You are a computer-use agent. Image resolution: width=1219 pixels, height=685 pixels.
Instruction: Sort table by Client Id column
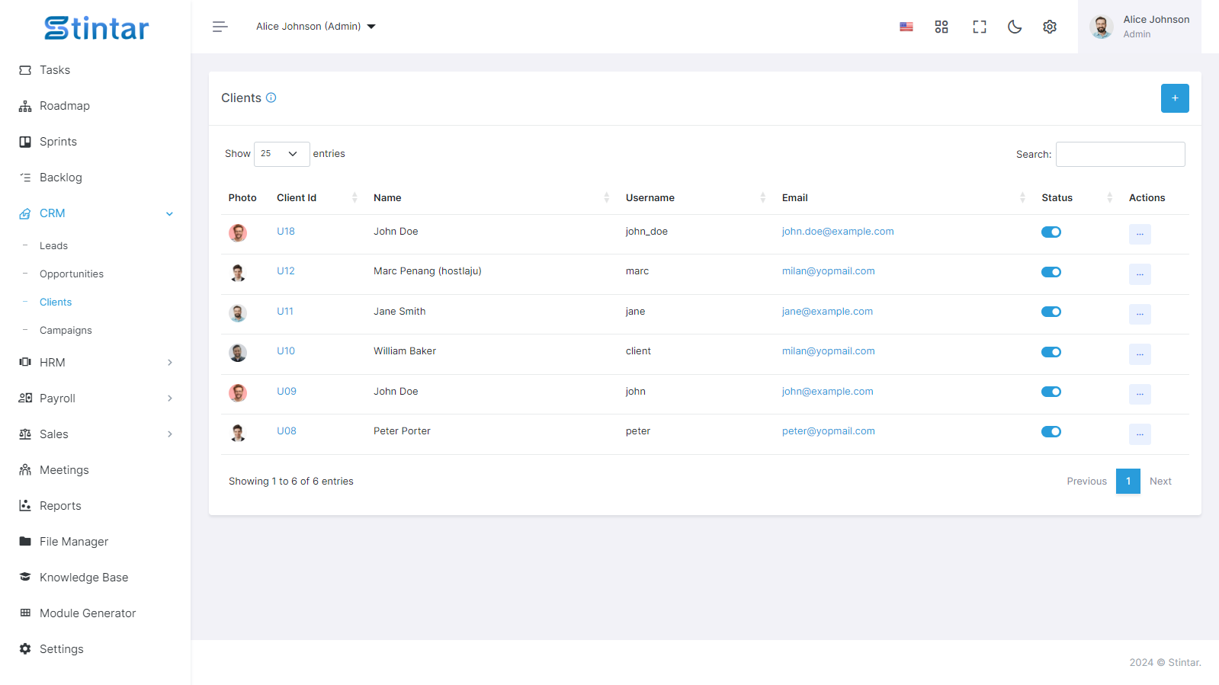(x=316, y=198)
